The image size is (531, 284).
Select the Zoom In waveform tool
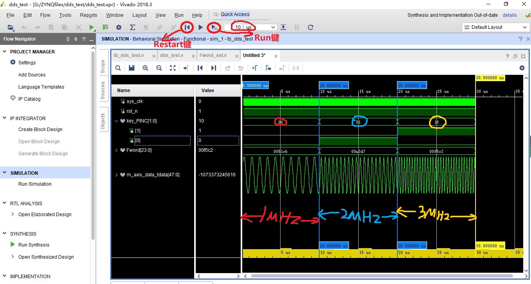[145, 67]
